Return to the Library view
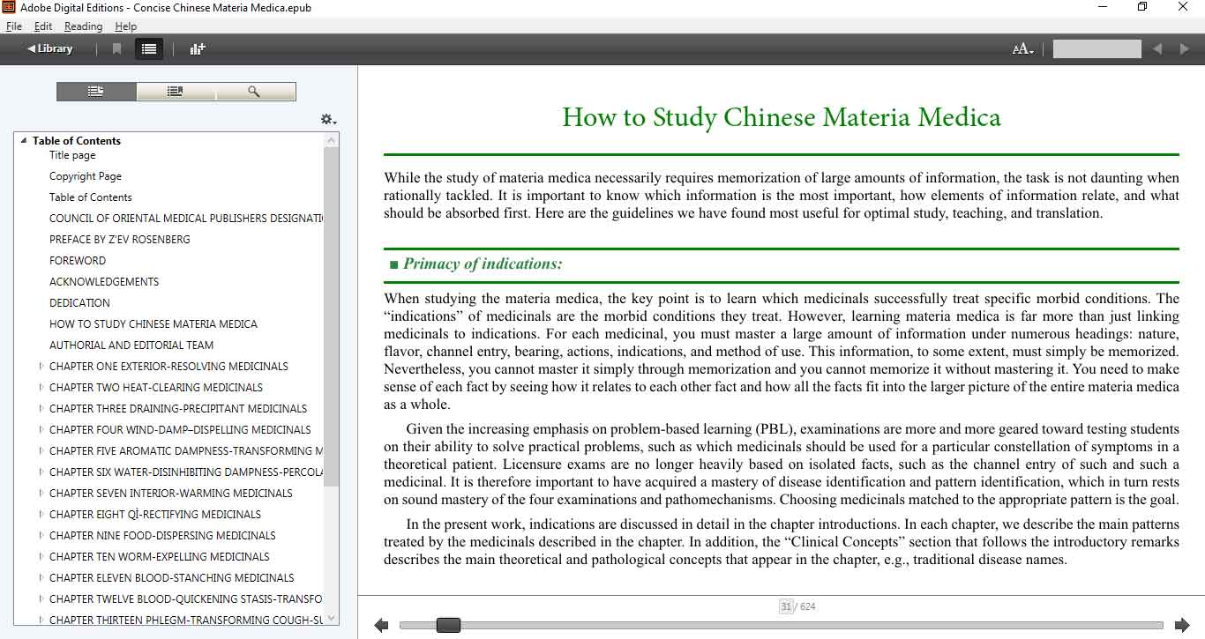Image resolution: width=1205 pixels, height=639 pixels. tap(49, 48)
